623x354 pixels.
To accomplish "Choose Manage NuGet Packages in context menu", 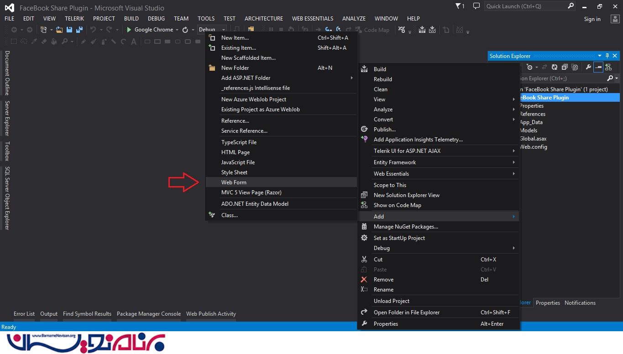I will click(x=405, y=227).
